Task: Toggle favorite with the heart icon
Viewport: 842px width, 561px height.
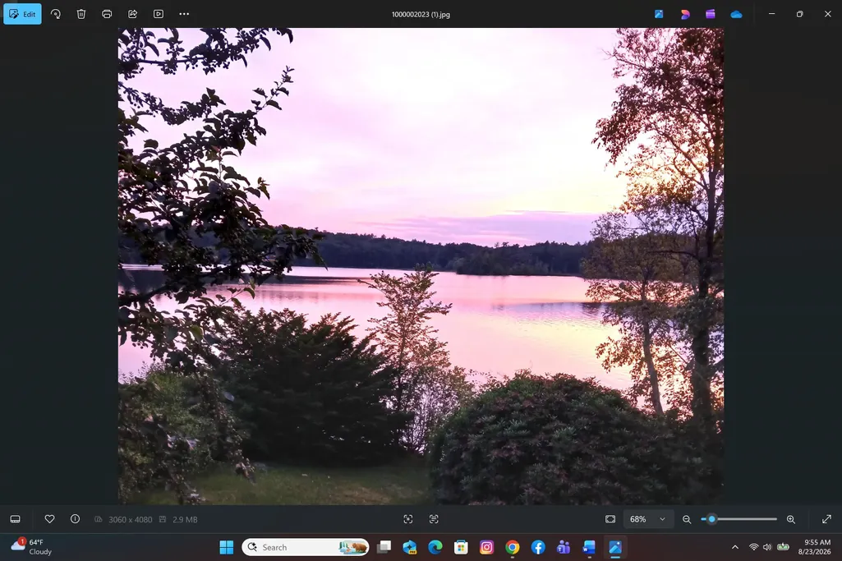Action: pos(49,519)
